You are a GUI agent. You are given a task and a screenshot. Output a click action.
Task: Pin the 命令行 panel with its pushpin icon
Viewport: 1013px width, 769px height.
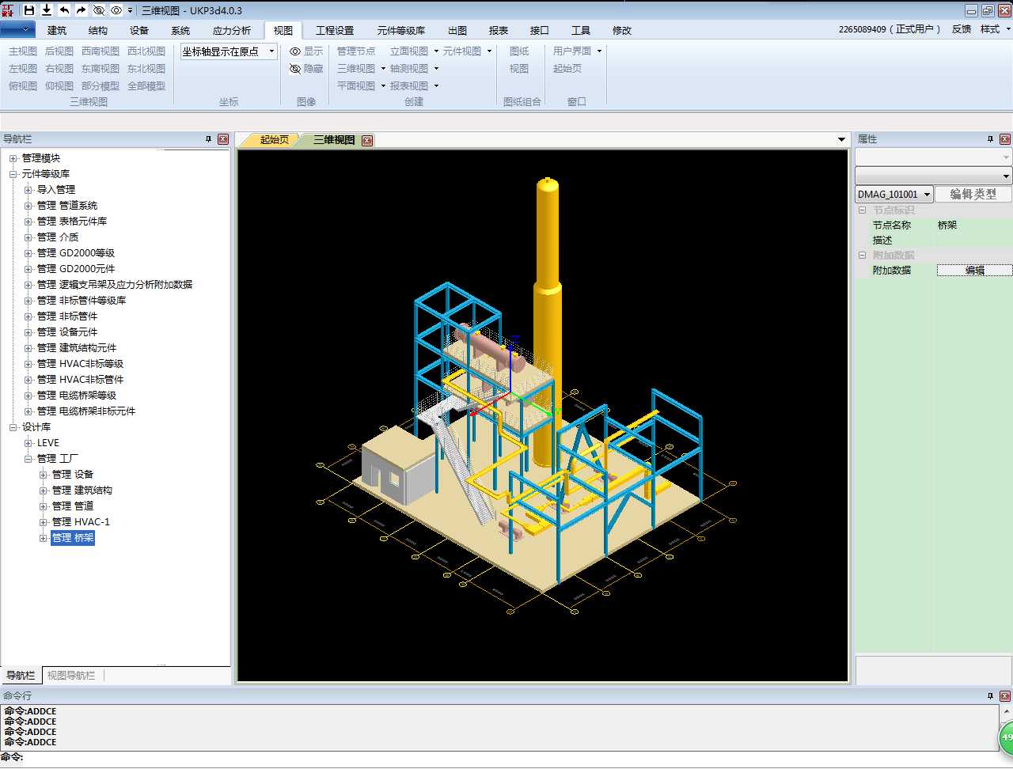coord(990,696)
